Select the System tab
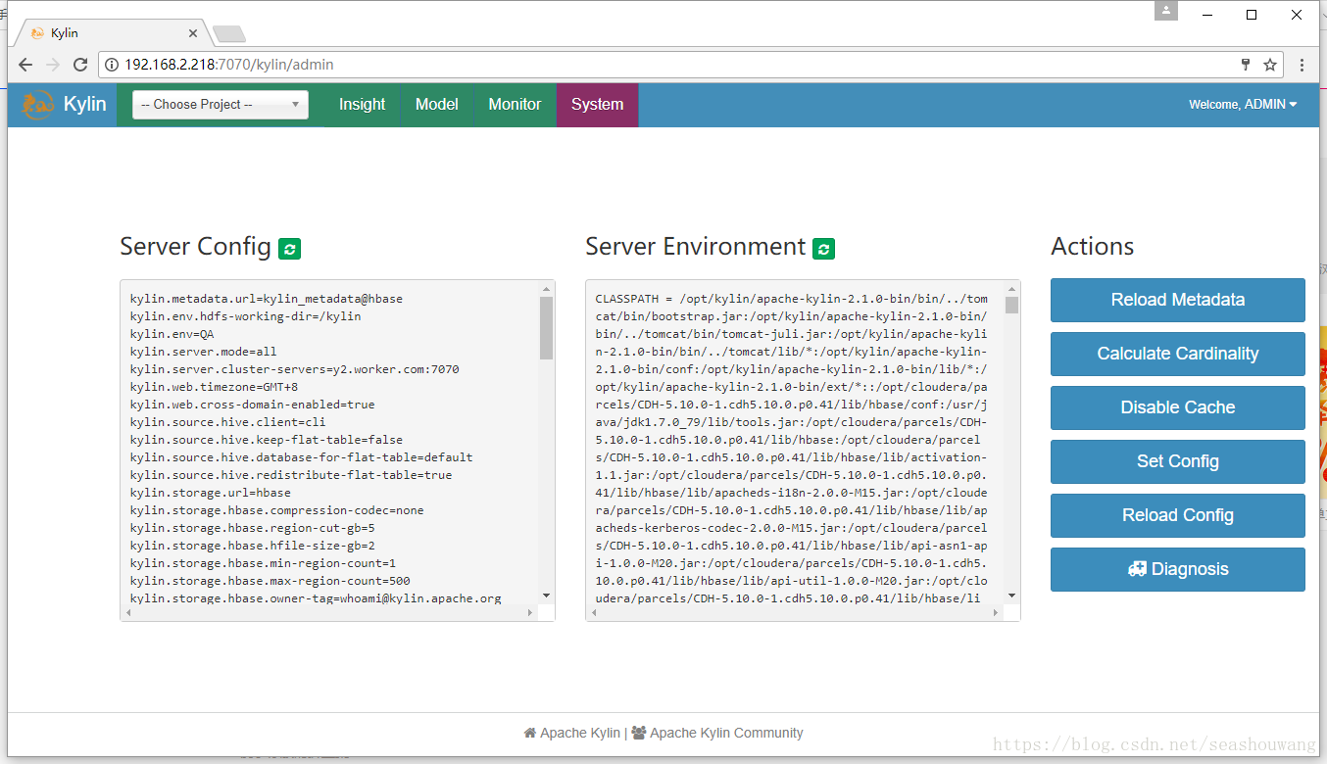 (598, 105)
